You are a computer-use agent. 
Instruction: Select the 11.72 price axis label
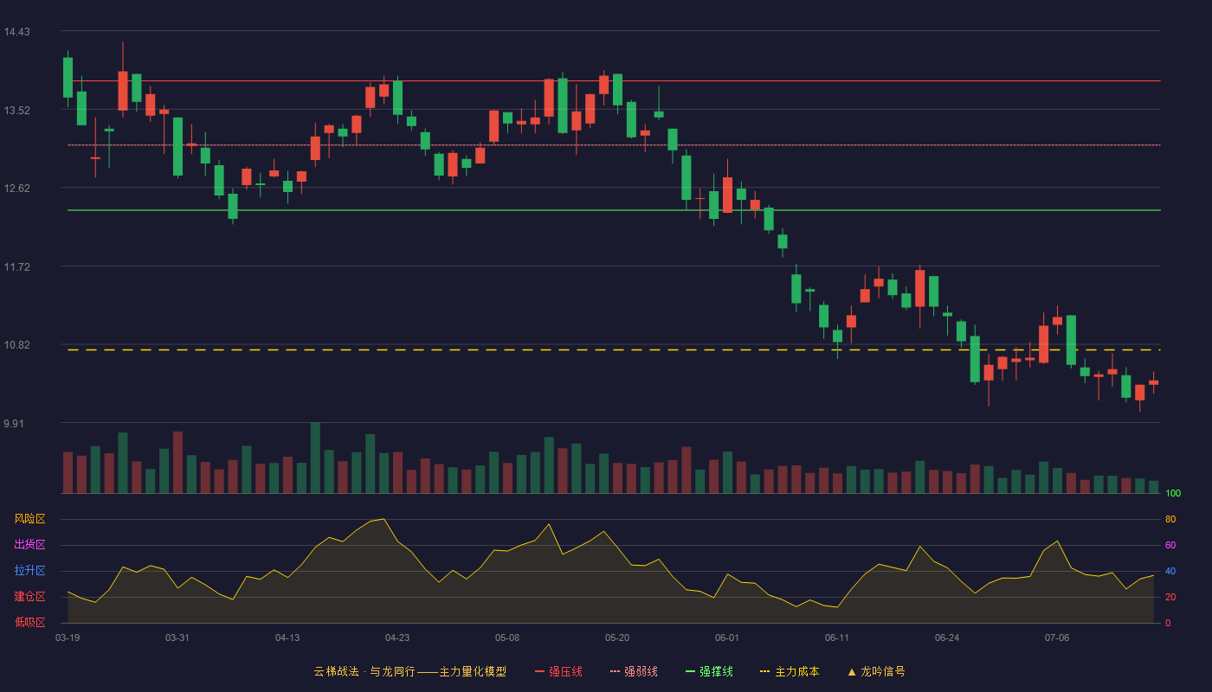tap(16, 267)
